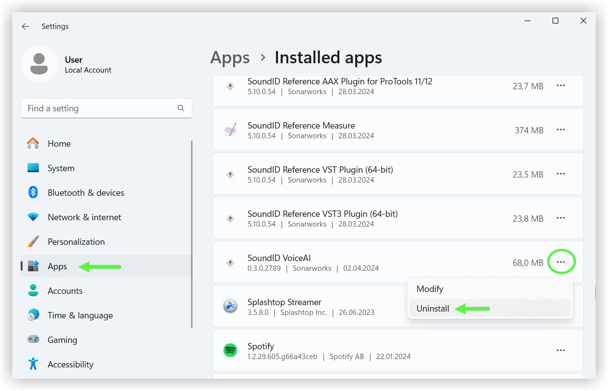Click the SoundID VoiceAI version 0.3.0.2789 text
608x391 pixels.
click(264, 268)
